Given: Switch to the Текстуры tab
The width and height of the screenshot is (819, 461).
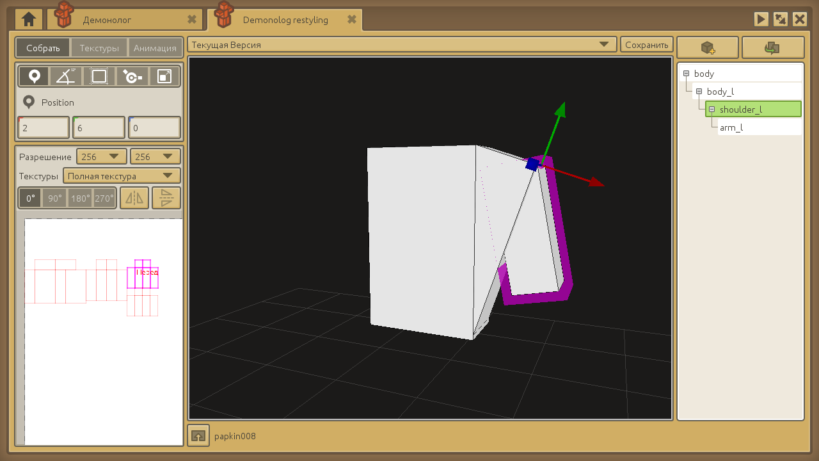Looking at the screenshot, I should 99,48.
